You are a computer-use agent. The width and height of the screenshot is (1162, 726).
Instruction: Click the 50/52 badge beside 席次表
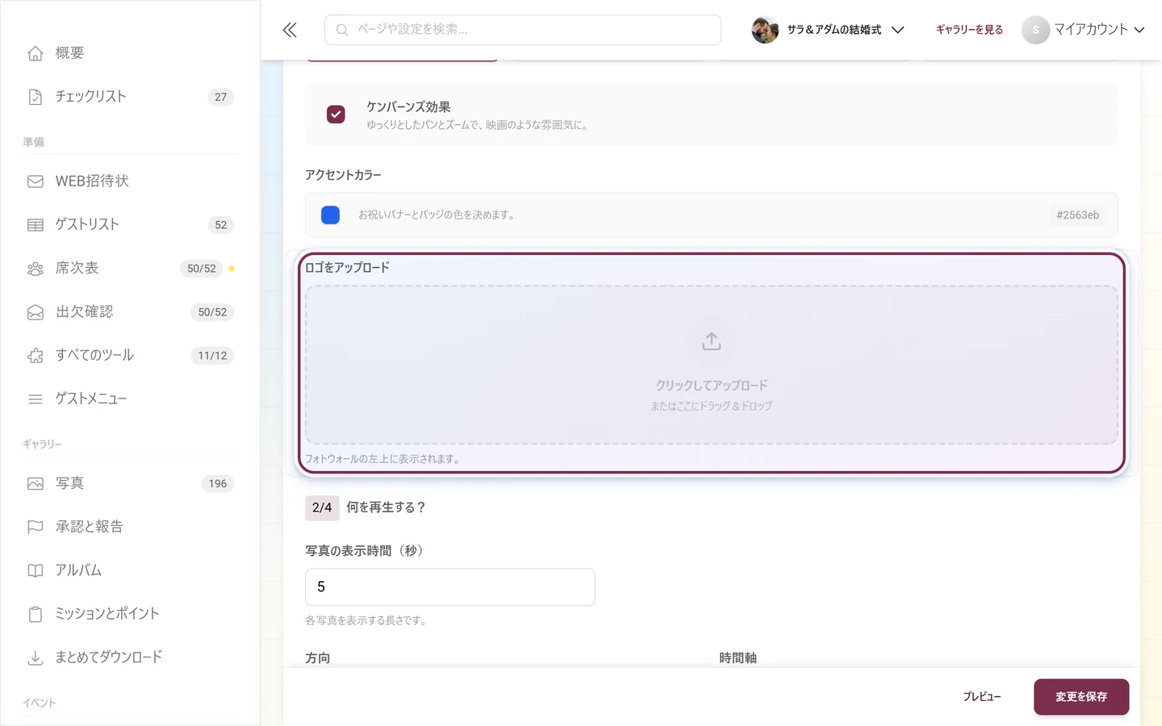pos(202,269)
